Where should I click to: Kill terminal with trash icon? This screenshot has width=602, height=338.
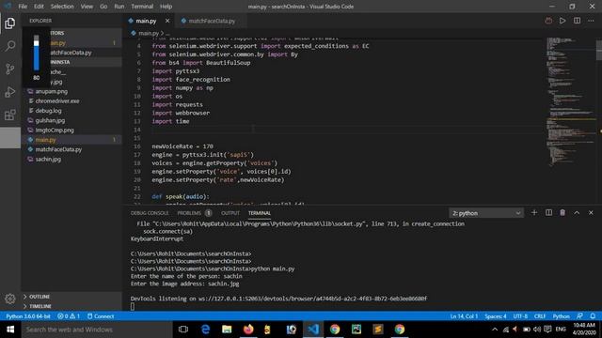coord(562,213)
